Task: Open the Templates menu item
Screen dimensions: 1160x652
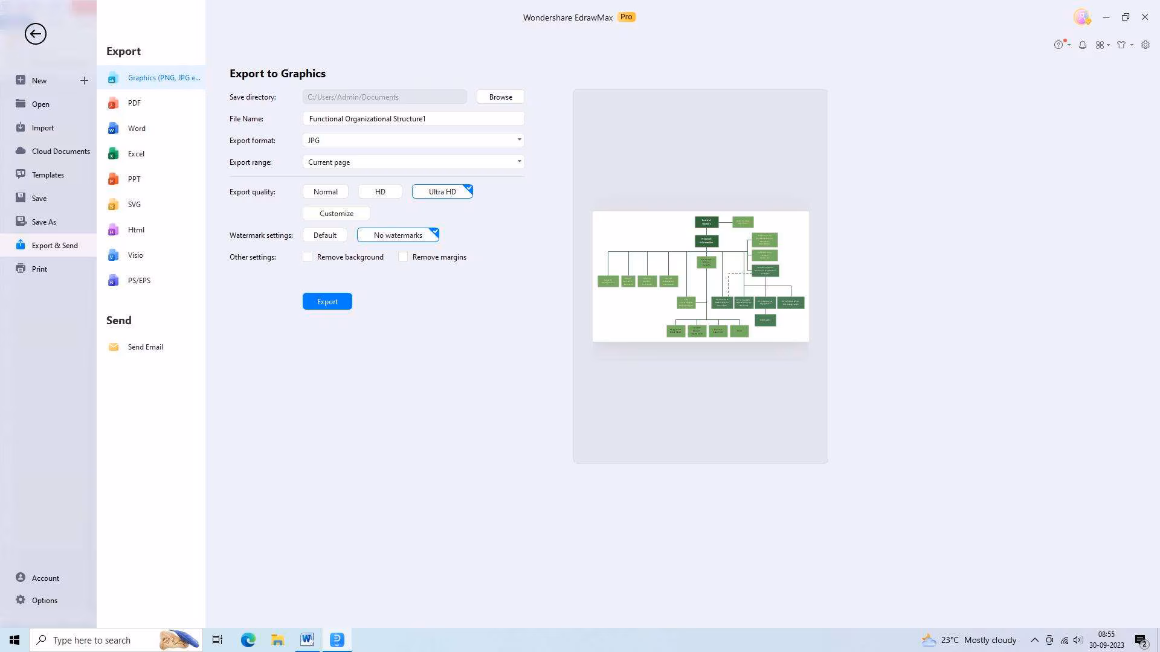Action: click(x=48, y=175)
